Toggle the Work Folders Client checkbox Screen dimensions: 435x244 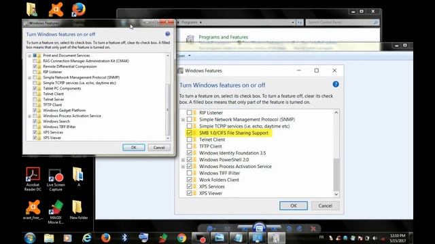[189, 180]
